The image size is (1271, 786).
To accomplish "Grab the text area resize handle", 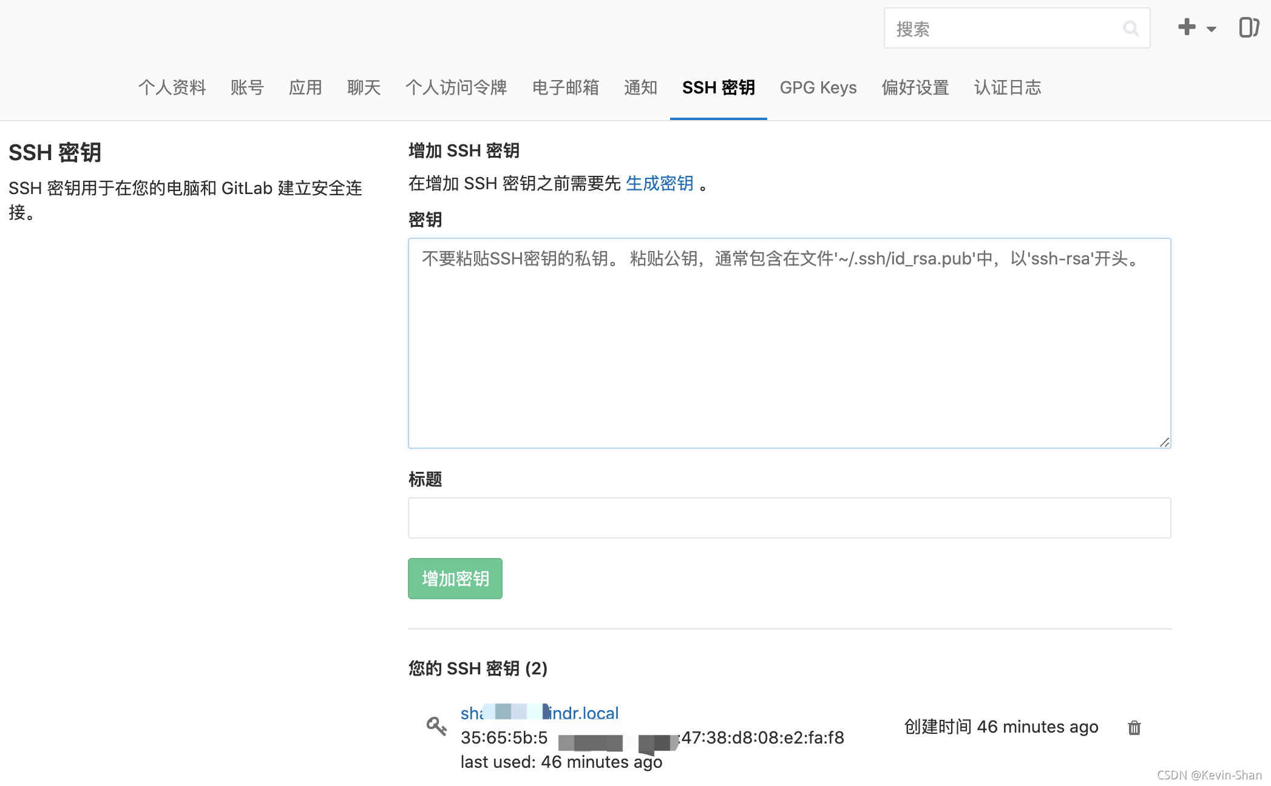I will tap(1164, 442).
